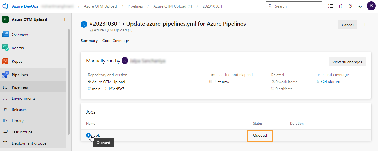The image size is (378, 151).
Task: Click the JS user avatar
Action: tap(371, 6)
